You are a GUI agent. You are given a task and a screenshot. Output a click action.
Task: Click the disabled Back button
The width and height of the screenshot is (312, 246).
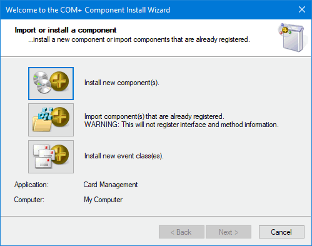point(181,232)
